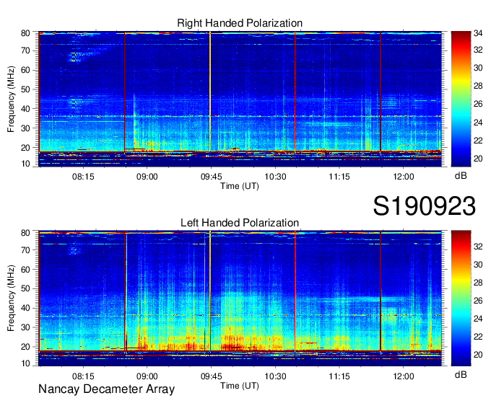Click the 34 value on the Right Handed color bar

(x=477, y=33)
